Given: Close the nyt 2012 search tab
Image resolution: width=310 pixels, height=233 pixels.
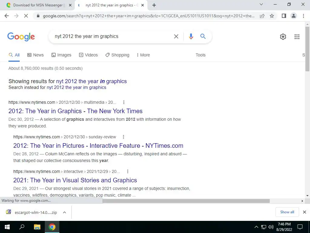Looking at the screenshot, I should (x=143, y=5).
